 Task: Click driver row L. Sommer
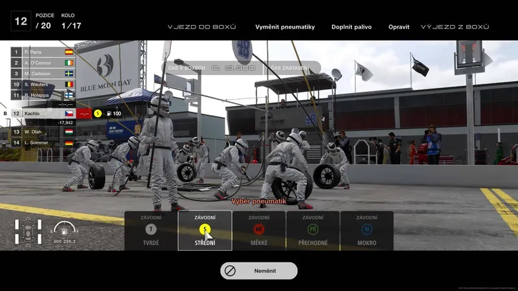[x=43, y=143]
